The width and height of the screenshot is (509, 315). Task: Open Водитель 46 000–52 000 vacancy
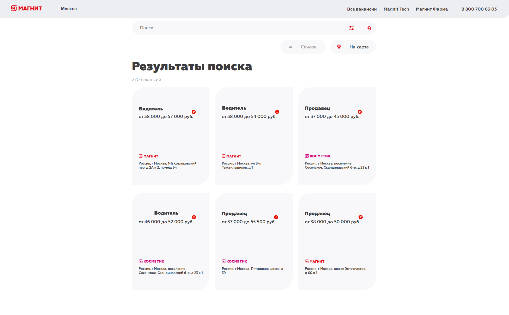(170, 241)
